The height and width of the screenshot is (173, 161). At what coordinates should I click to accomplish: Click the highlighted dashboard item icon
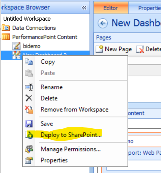[16, 55]
